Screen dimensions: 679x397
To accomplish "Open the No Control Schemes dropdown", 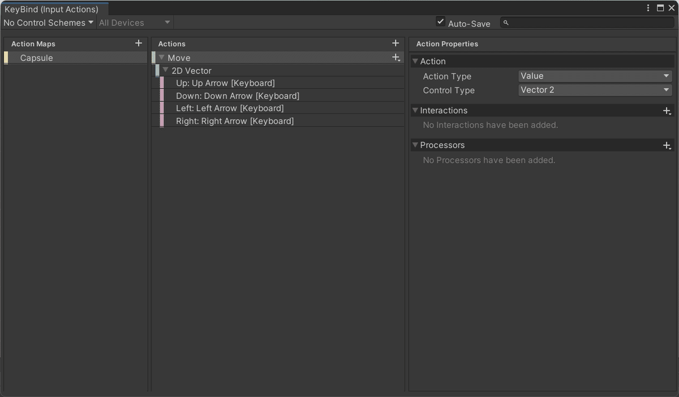I will [48, 23].
